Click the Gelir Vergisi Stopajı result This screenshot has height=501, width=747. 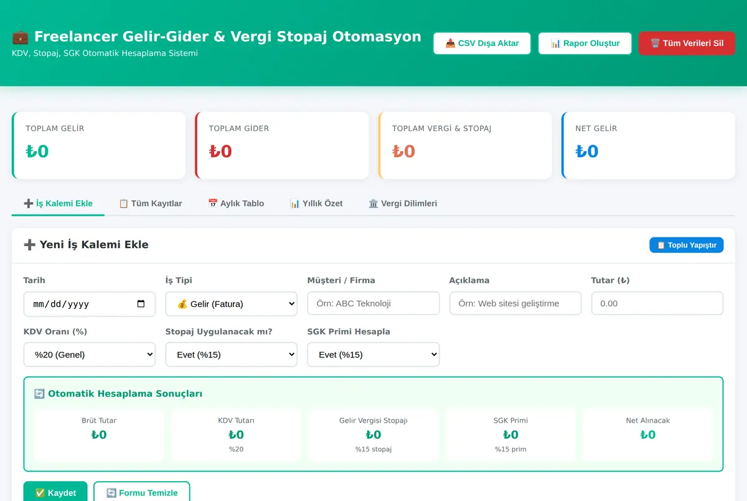[374, 434]
